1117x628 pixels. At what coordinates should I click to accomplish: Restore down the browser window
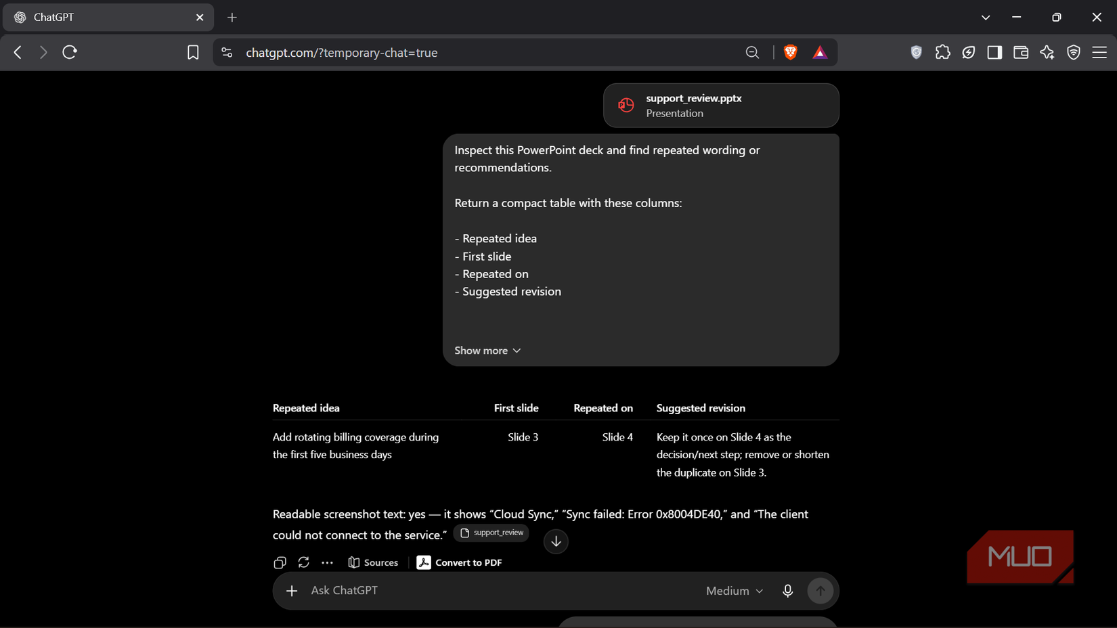tap(1057, 18)
